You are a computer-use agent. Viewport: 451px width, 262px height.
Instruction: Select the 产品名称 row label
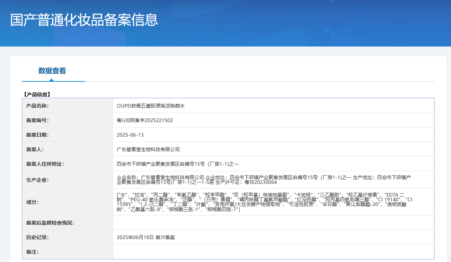[37, 106]
